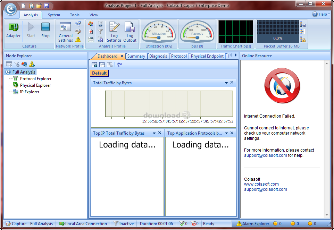Viewport: 334px width, 230px height.
Task: Click the Traffic Chart(bps) black grid display
Action: click(236, 32)
